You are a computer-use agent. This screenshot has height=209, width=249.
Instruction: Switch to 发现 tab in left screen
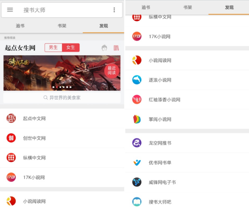point(104,26)
